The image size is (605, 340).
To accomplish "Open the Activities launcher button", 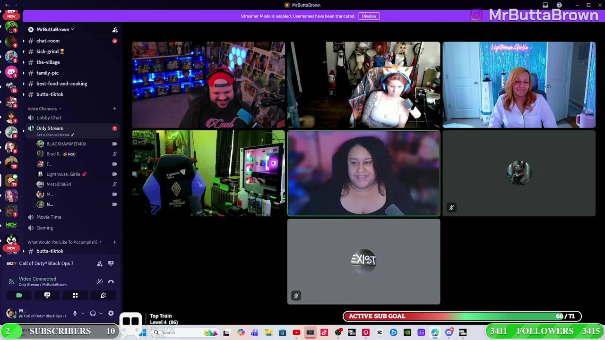I will point(75,295).
